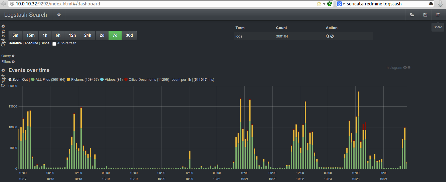The height and width of the screenshot is (182, 446).
Task: Open dashboard settings gear next to Logstash Search
Action: tap(59, 15)
